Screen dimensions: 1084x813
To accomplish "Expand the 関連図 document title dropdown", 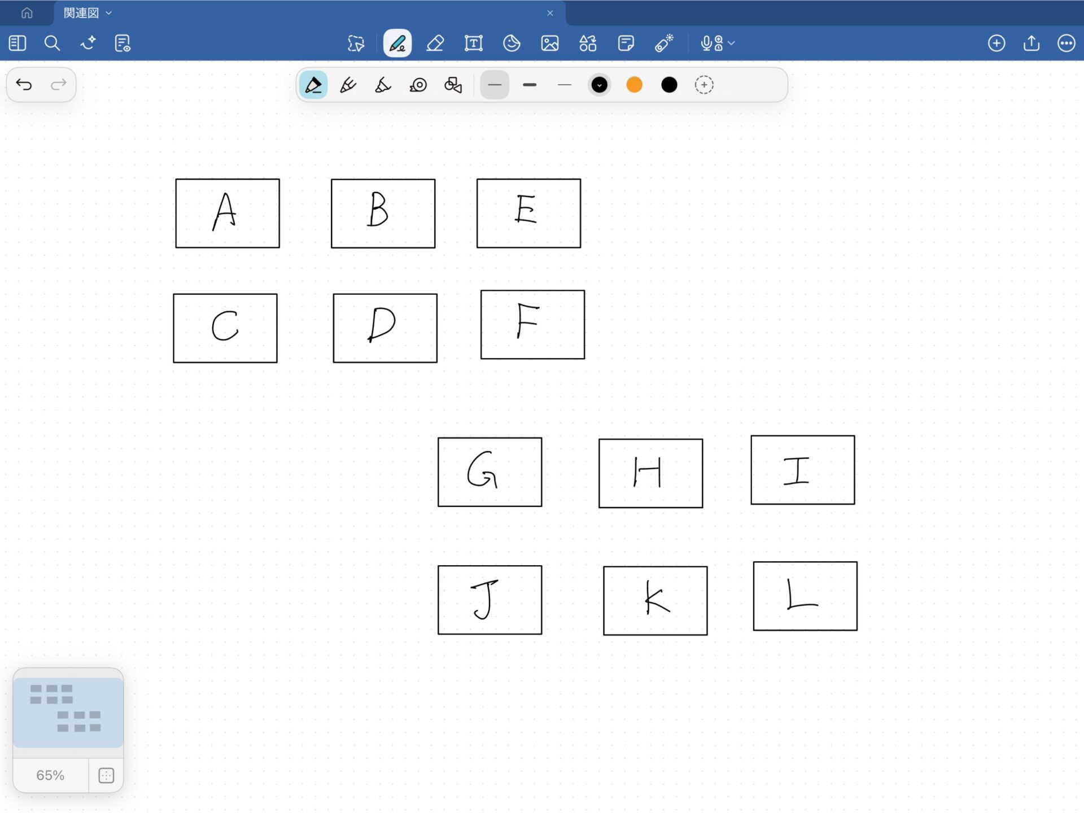I will click(x=109, y=13).
